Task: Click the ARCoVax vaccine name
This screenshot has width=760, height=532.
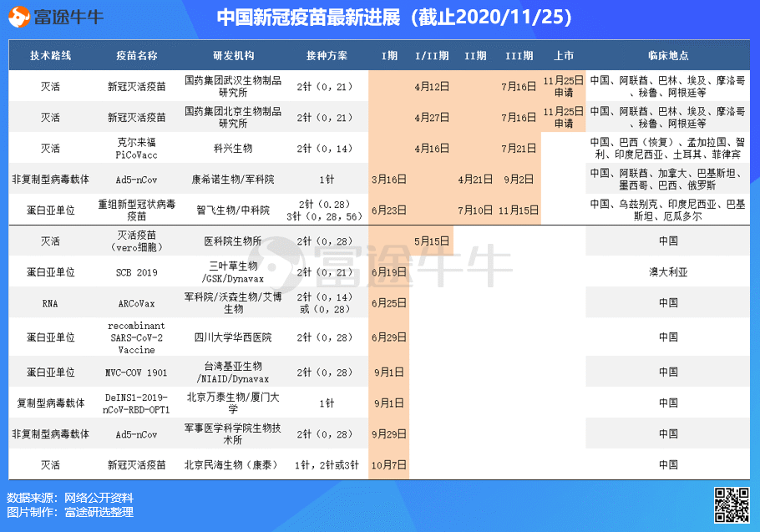Action: [137, 303]
